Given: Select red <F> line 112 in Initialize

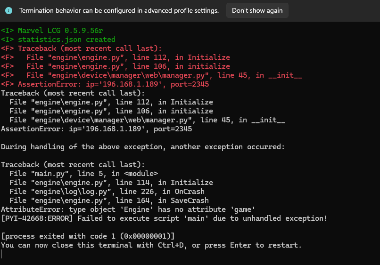Looking at the screenshot, I should click(116, 57).
